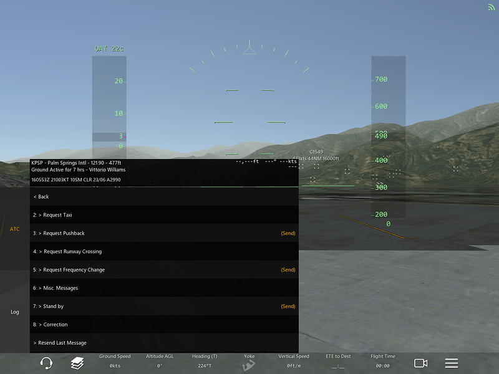Tap the Vertical Speed status readout
This screenshot has height=374, width=499.
click(294, 362)
